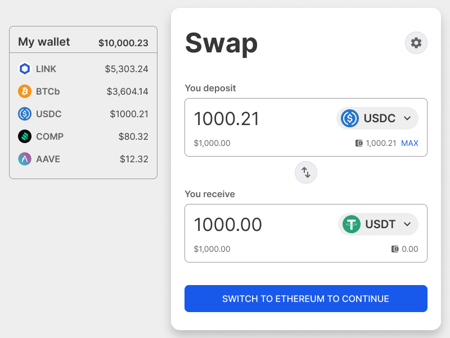Click the AAVE token icon in wallet

pyautogui.click(x=25, y=159)
